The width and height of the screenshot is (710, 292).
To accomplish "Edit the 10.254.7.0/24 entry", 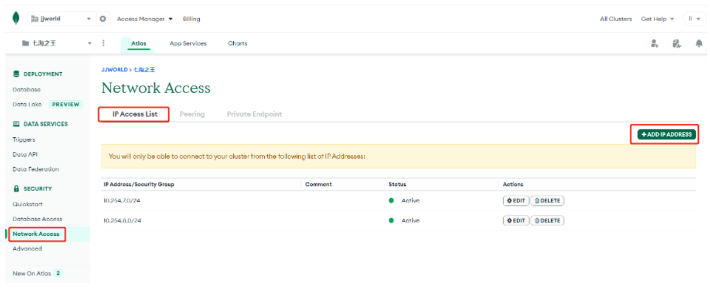I will [x=516, y=201].
